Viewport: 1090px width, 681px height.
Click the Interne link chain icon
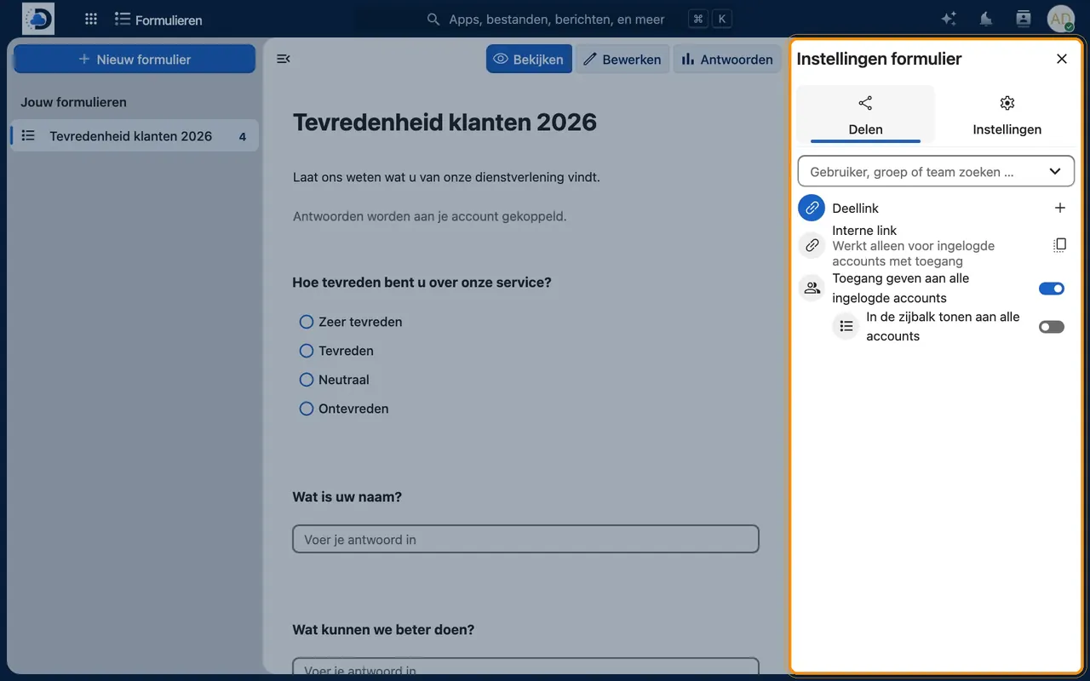point(812,245)
